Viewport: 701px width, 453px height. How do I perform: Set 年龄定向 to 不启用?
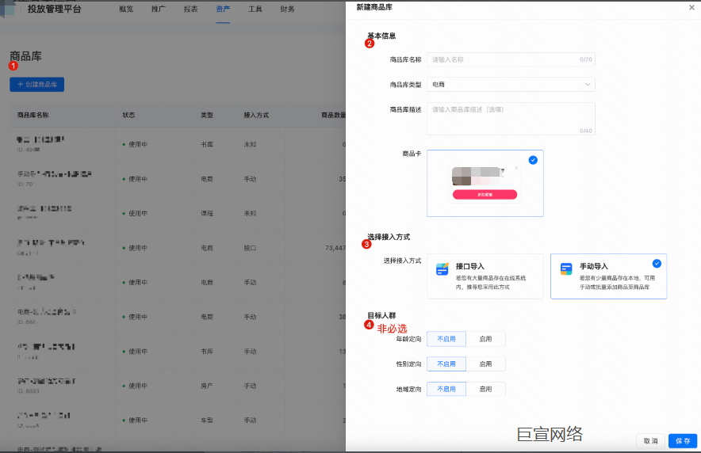click(x=446, y=339)
